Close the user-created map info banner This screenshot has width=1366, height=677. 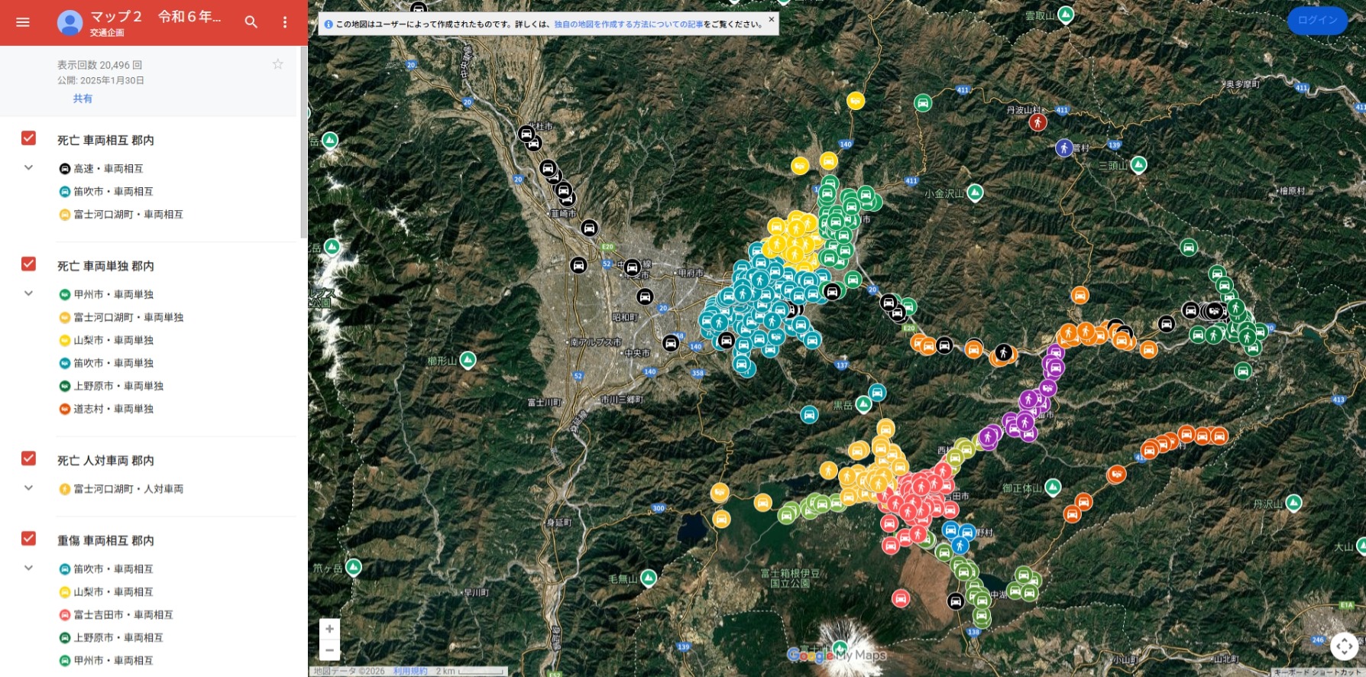point(771,20)
